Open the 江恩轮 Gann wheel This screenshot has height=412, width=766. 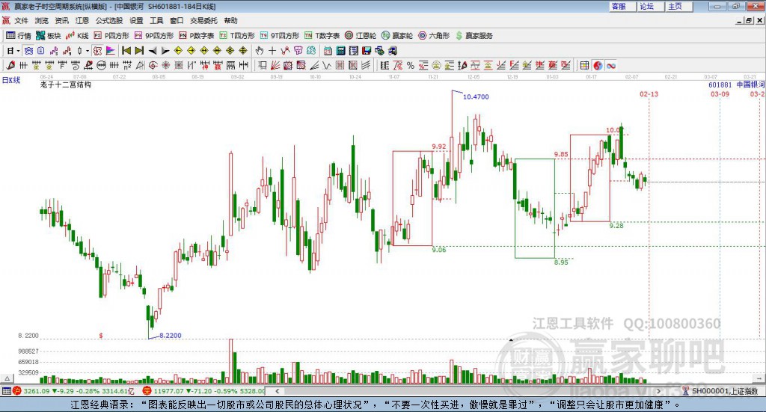point(361,36)
